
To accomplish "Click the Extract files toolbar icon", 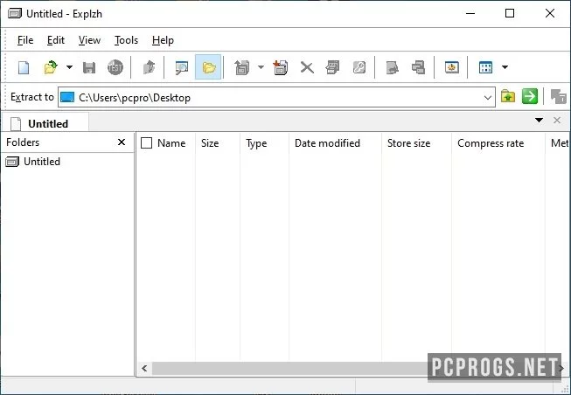I will click(x=242, y=67).
